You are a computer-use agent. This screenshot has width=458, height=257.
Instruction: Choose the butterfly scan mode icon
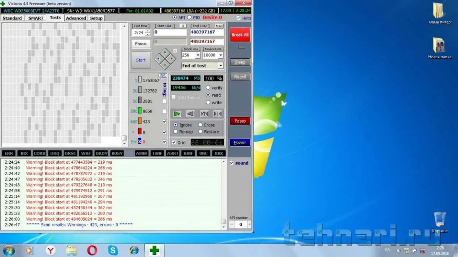[x=218, y=114]
